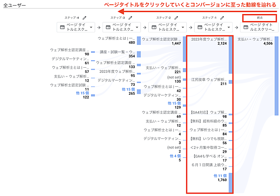Edit step -3 with its pencil icon

[130, 18]
